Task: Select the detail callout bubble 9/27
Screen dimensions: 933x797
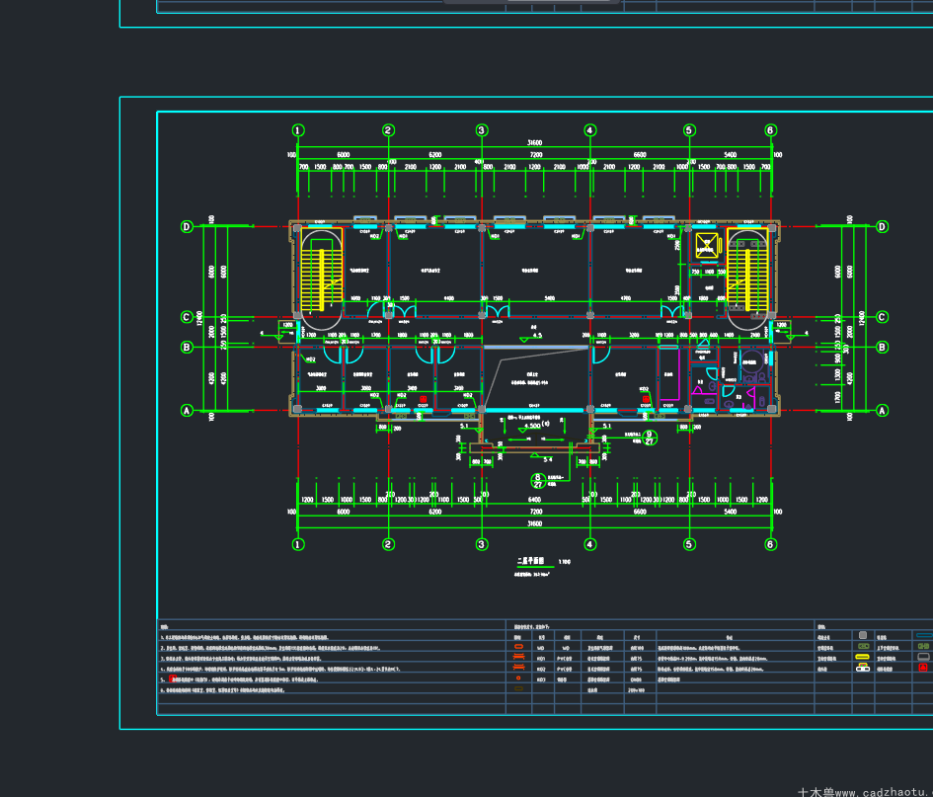Action: tap(650, 438)
